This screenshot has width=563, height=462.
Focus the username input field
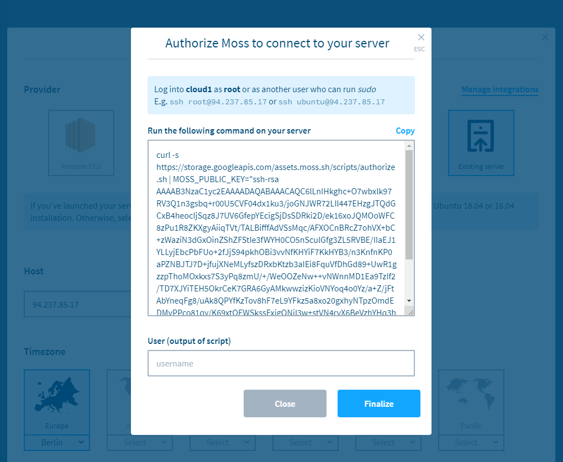point(281,363)
